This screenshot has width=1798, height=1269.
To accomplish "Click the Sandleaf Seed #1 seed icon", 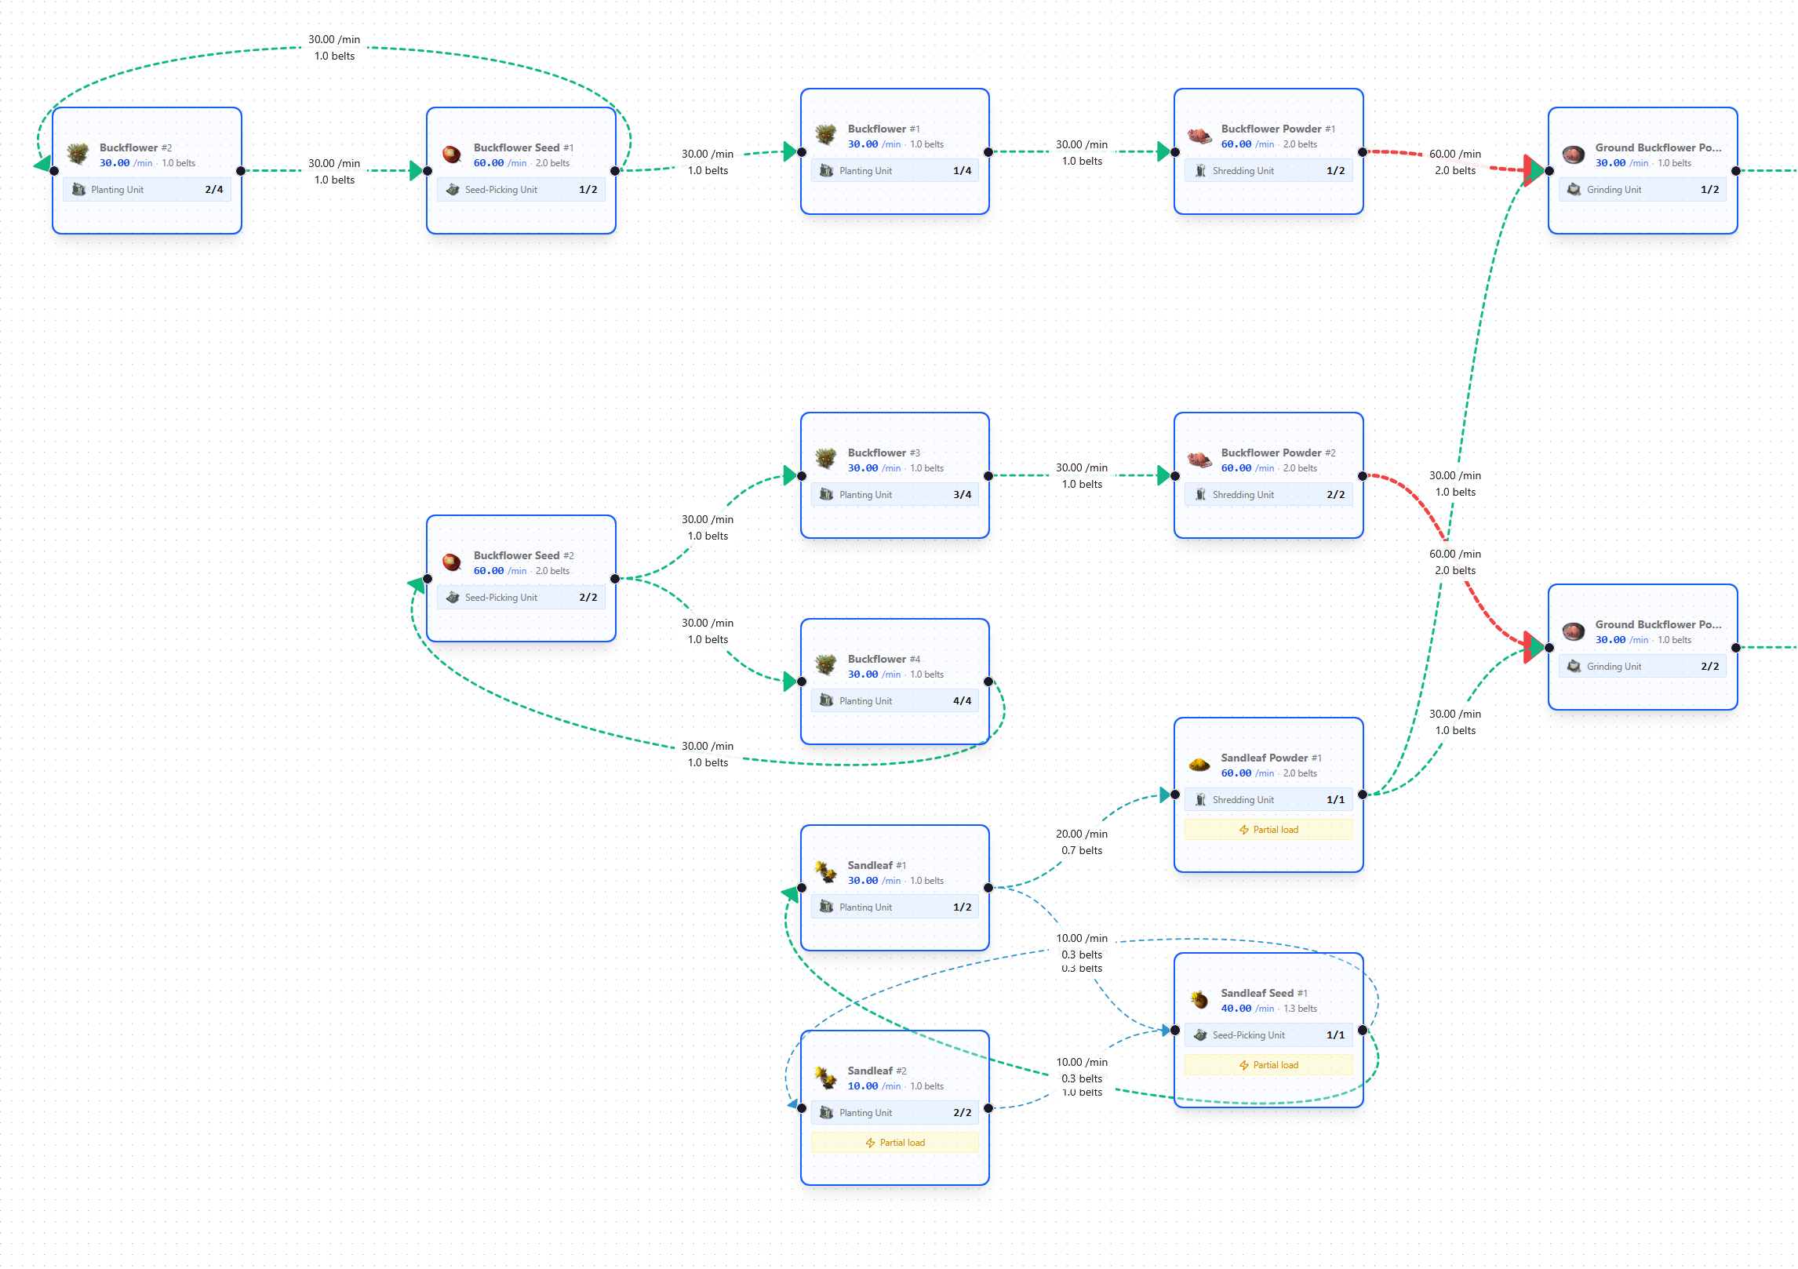I will point(1199,999).
